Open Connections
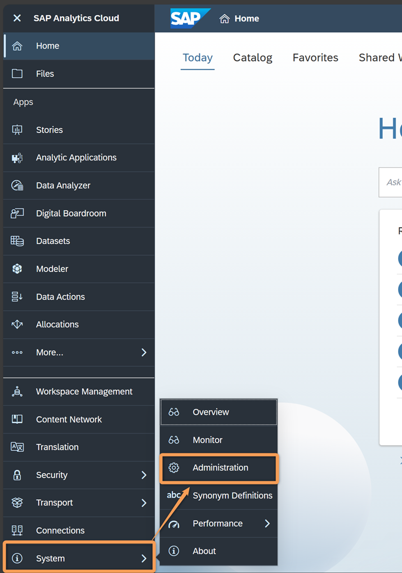Viewport: 402px width, 573px height. 79,530
